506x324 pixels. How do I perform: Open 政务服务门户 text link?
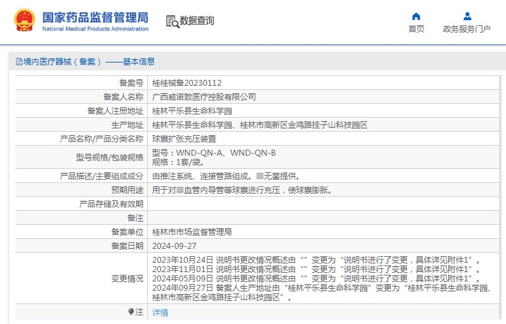click(x=467, y=29)
